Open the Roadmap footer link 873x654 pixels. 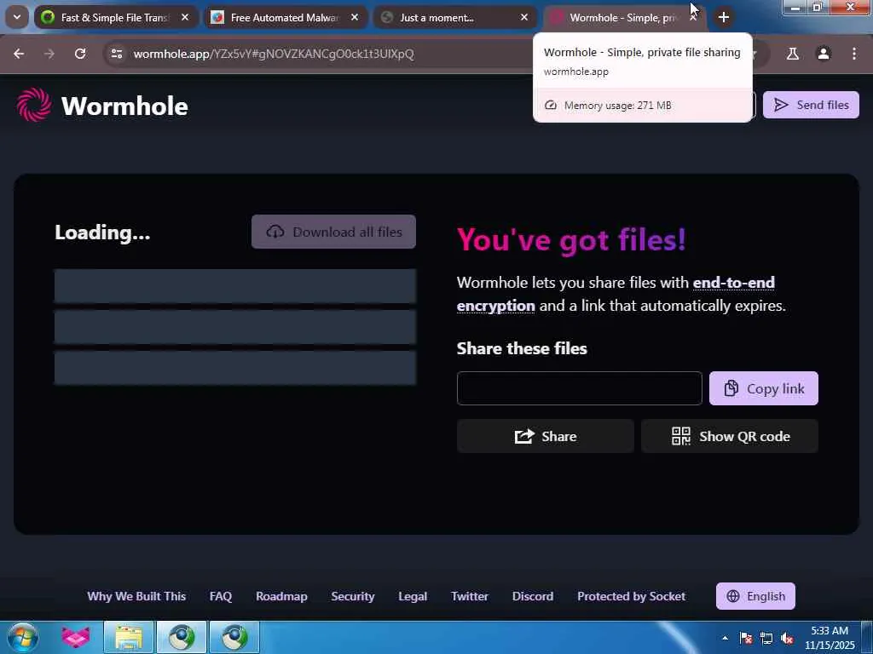281,596
